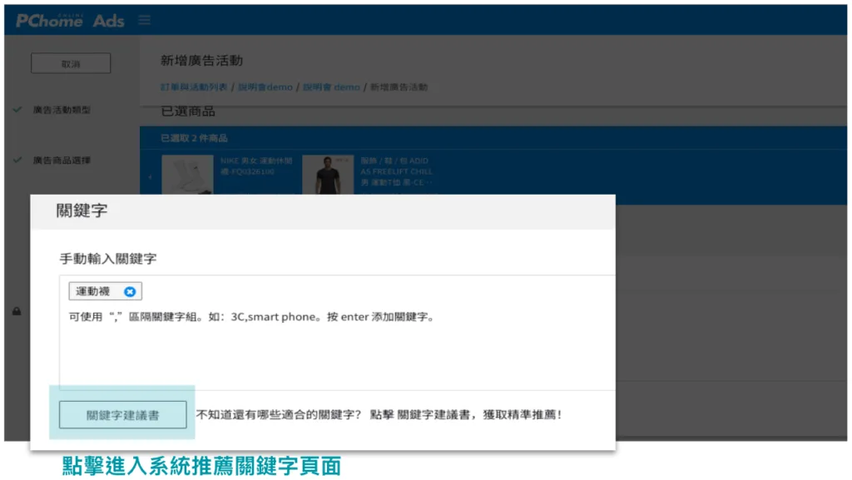
Task: Select the black T-shirt product thumbnail
Action: (x=327, y=175)
